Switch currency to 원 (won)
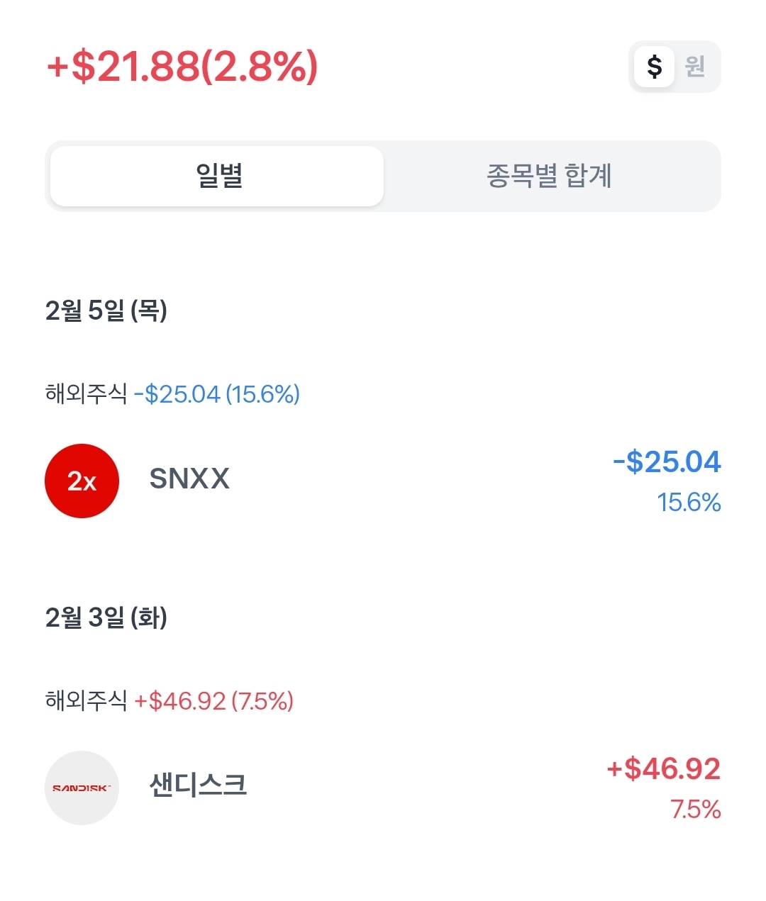766x901 pixels. click(x=695, y=67)
